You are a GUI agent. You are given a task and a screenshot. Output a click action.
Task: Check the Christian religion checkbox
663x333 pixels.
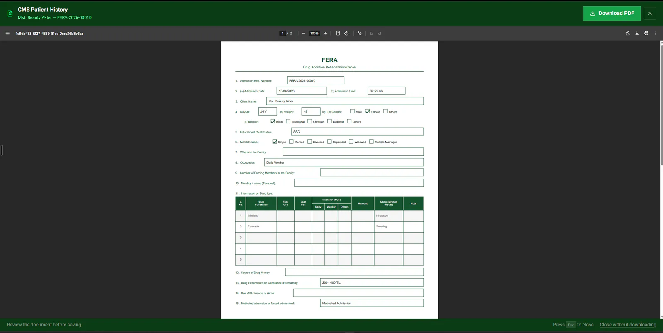point(310,121)
